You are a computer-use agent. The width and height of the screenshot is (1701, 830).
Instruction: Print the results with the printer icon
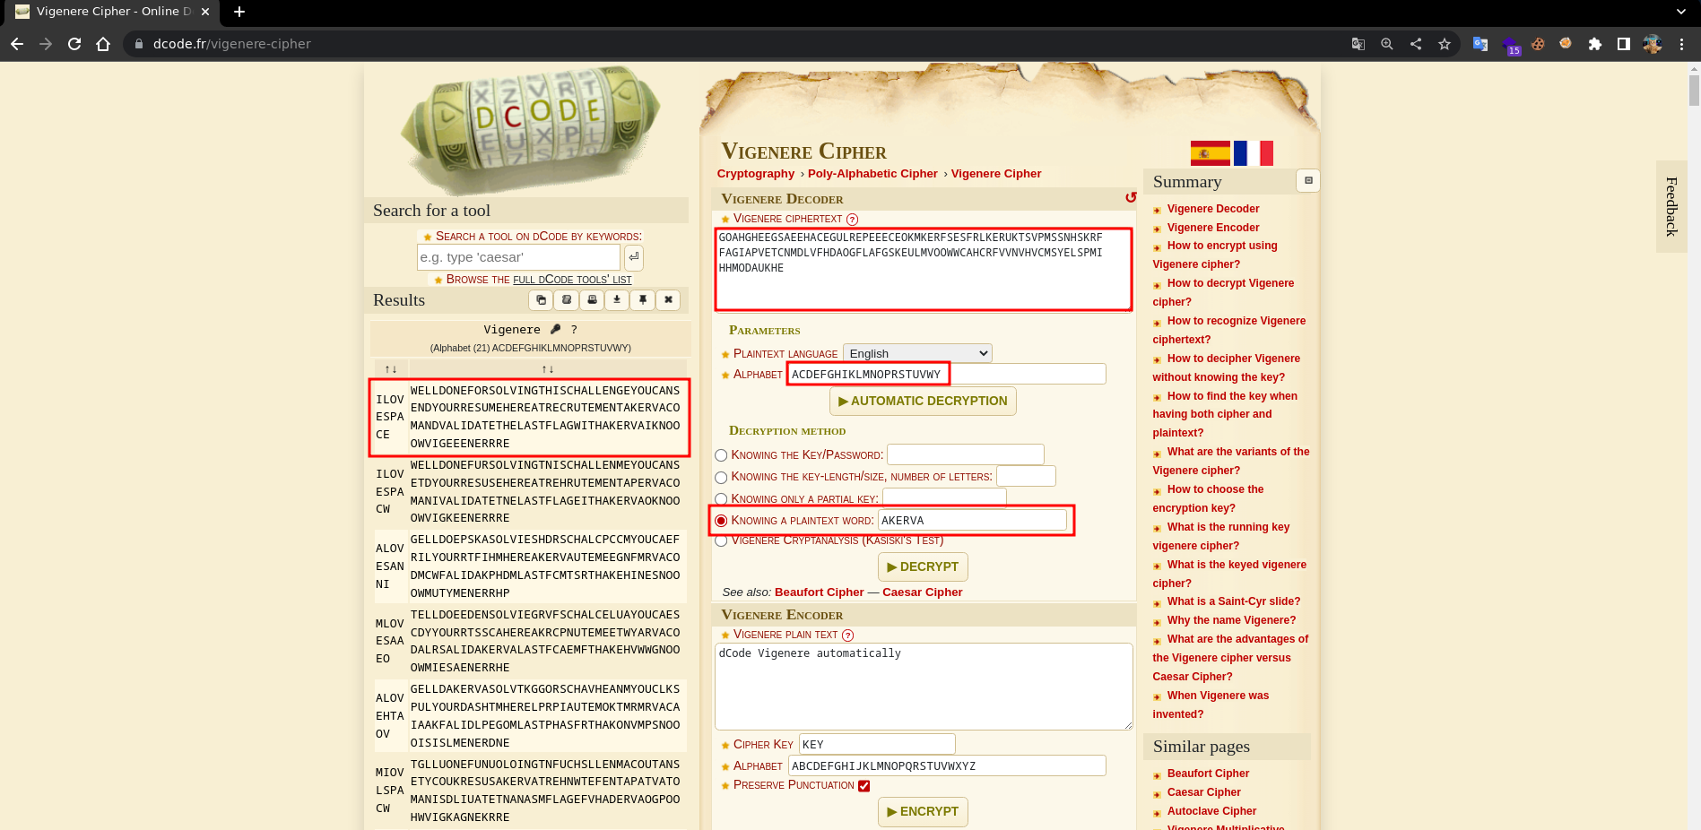[x=592, y=300]
